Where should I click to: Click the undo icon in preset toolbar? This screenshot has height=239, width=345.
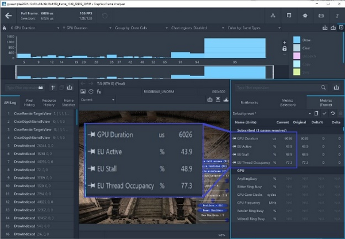click(333, 113)
